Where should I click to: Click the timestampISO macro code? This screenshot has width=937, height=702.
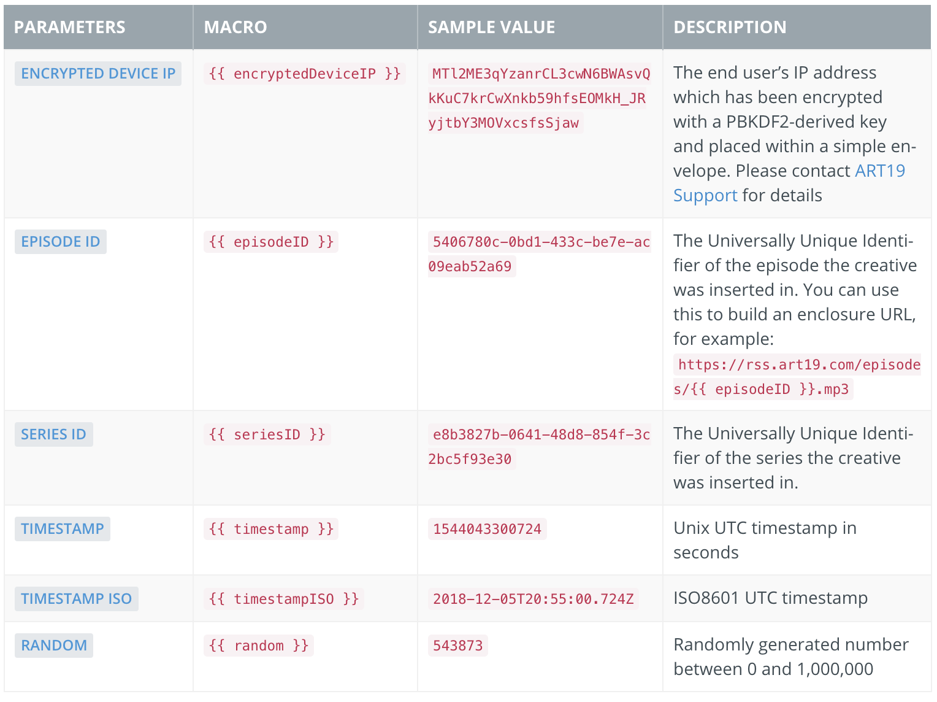tap(283, 599)
